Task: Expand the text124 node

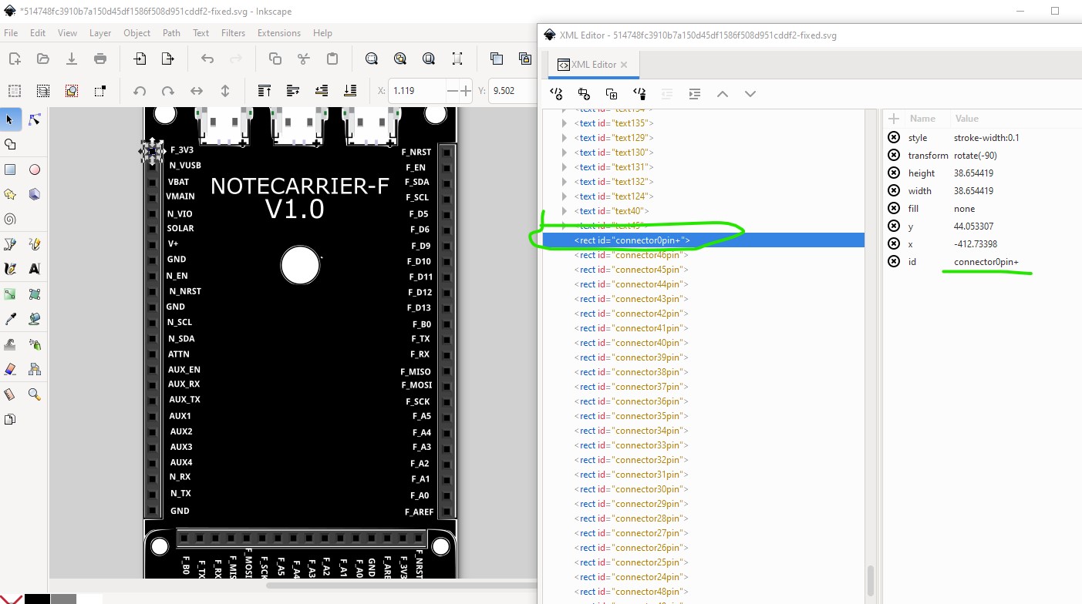Action: pyautogui.click(x=565, y=196)
